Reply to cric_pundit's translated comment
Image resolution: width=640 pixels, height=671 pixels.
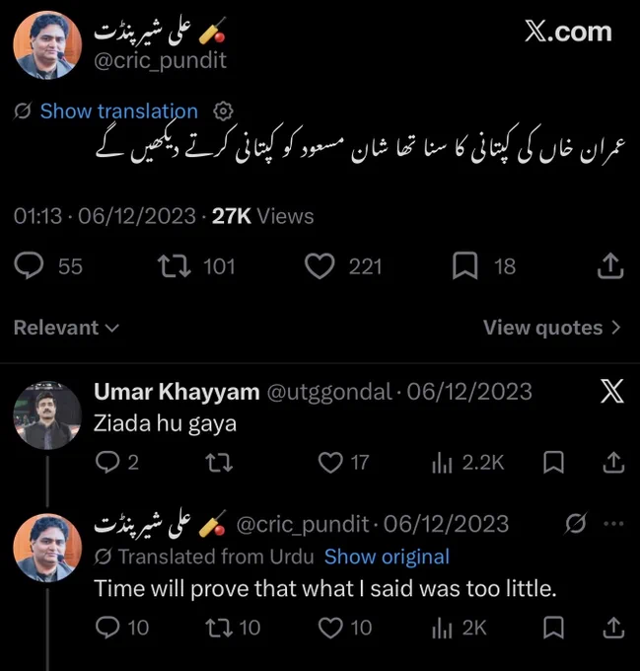pos(107,628)
